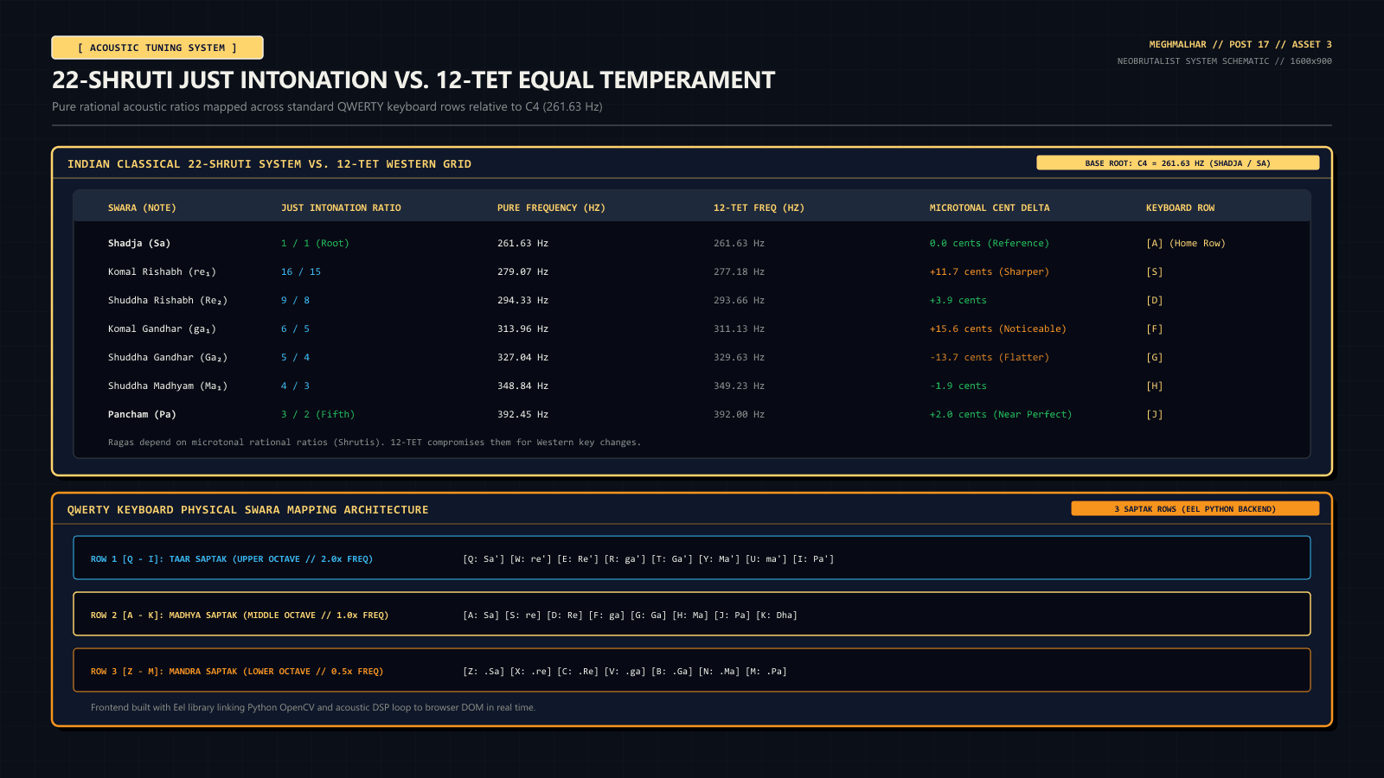Click the 327.04 Hz pure frequency value

point(522,357)
